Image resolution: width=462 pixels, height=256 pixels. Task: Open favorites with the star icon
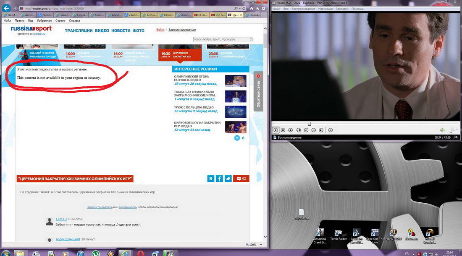point(257,8)
